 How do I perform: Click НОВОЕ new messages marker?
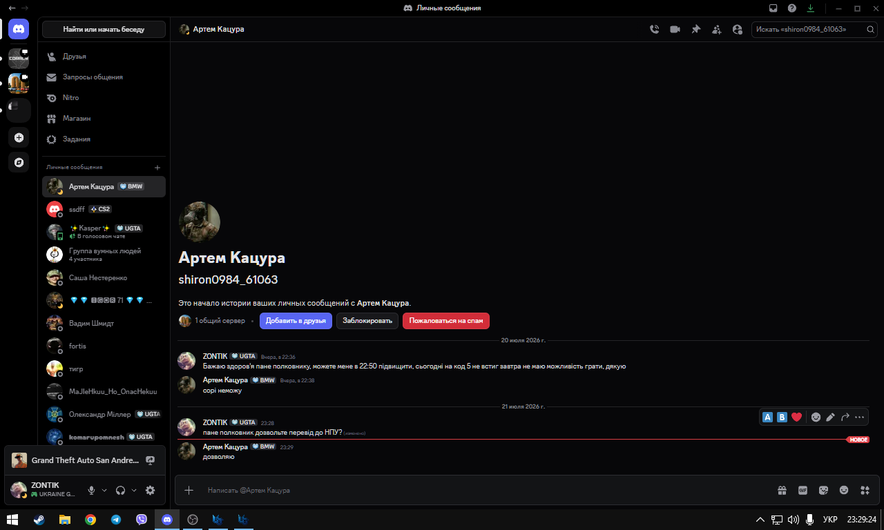coord(858,440)
